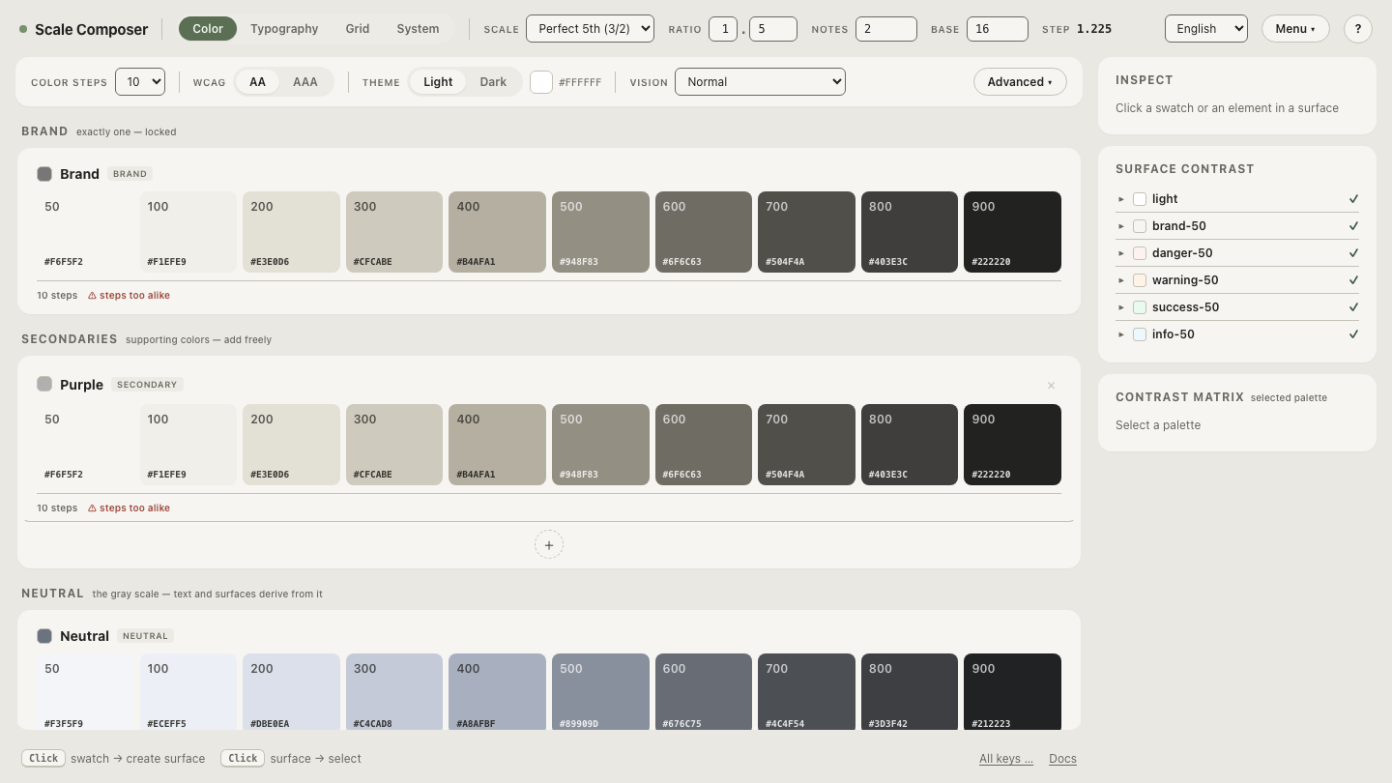Click the Notes input field

pos(886,29)
